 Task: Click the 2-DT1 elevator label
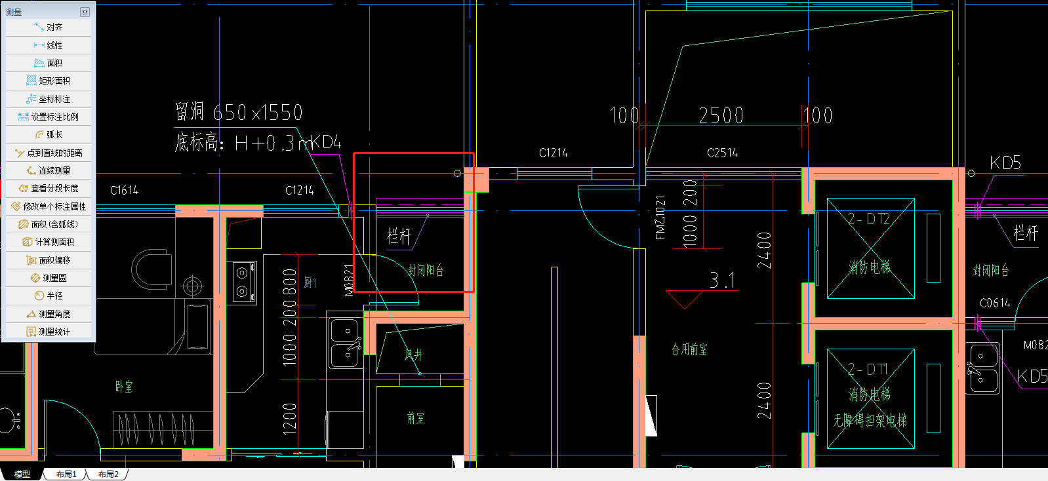click(868, 370)
